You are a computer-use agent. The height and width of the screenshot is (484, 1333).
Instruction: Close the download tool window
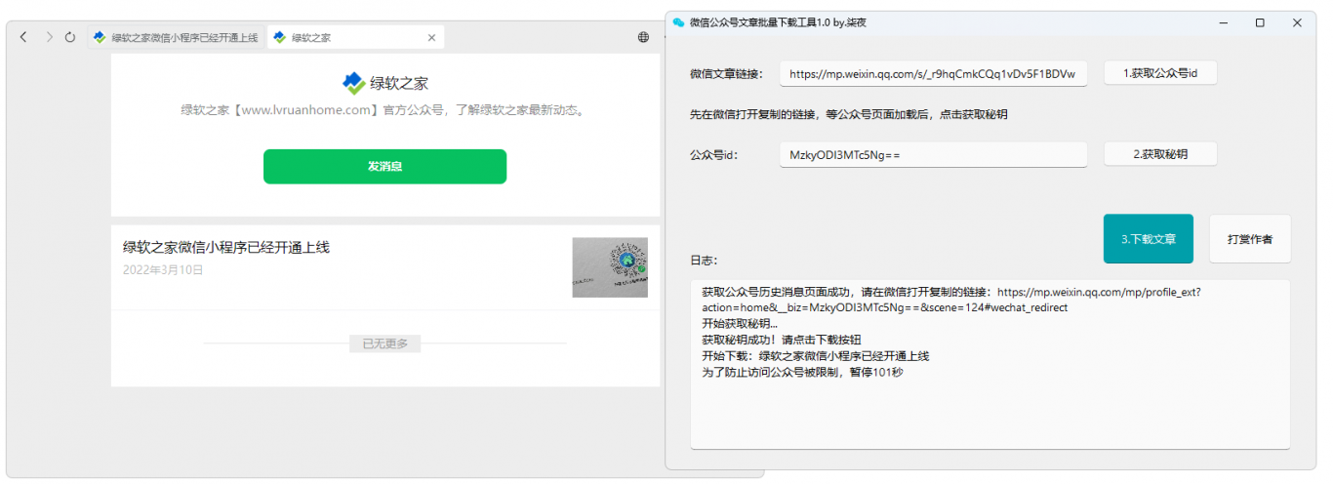[x=1297, y=21]
